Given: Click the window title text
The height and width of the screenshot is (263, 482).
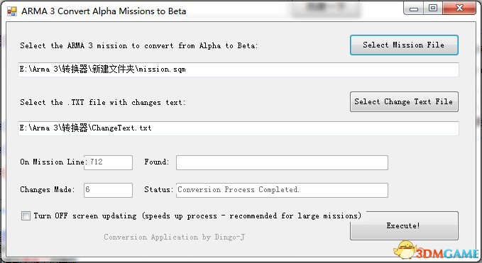Looking at the screenshot, I should [104, 11].
